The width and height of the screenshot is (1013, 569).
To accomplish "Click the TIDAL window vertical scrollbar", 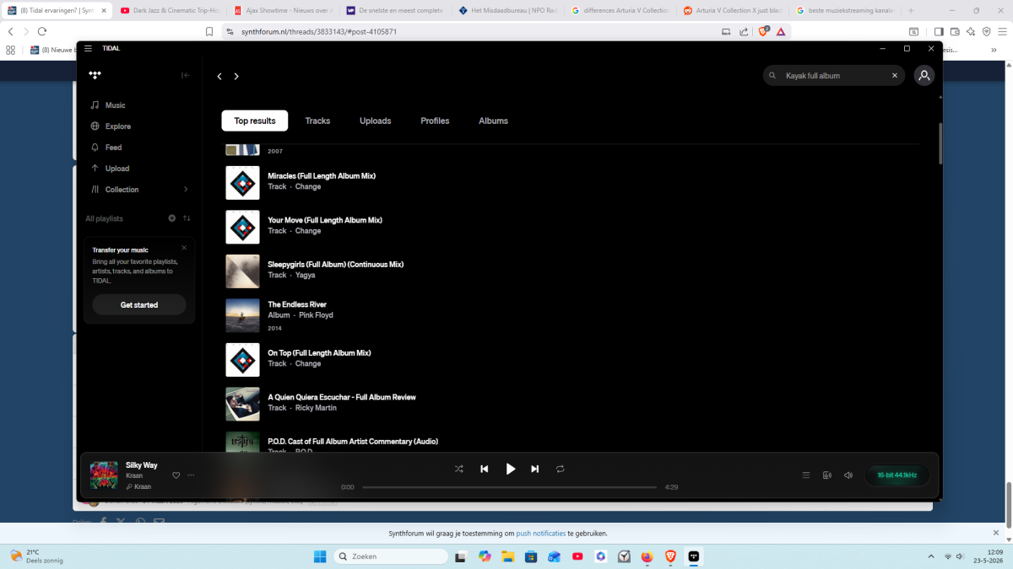I will coord(940,143).
